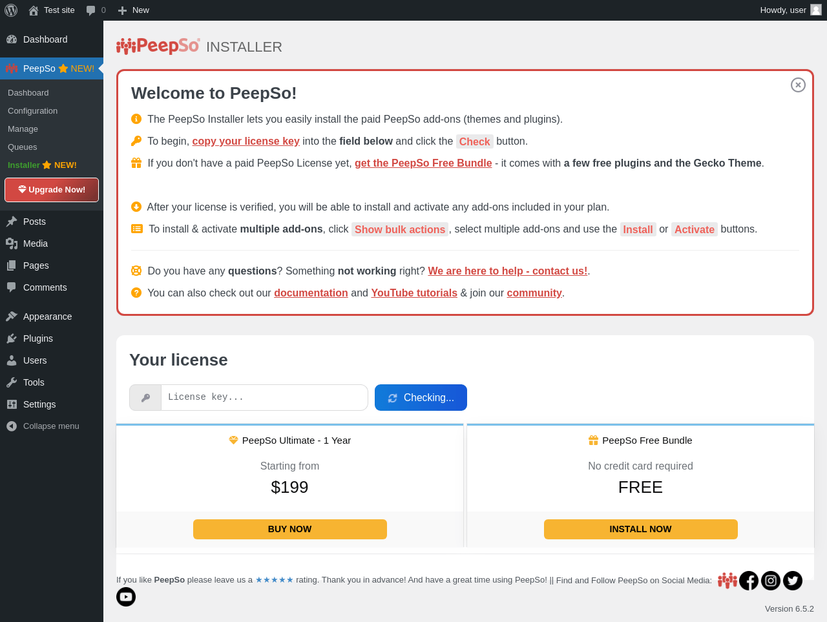
Task: Dismiss the Welcome to PeepSo notice
Action: (x=798, y=85)
